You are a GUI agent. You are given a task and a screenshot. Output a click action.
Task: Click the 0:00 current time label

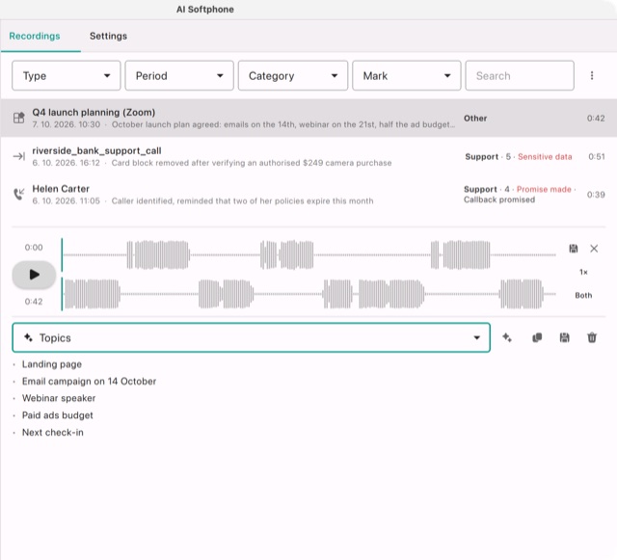click(34, 248)
